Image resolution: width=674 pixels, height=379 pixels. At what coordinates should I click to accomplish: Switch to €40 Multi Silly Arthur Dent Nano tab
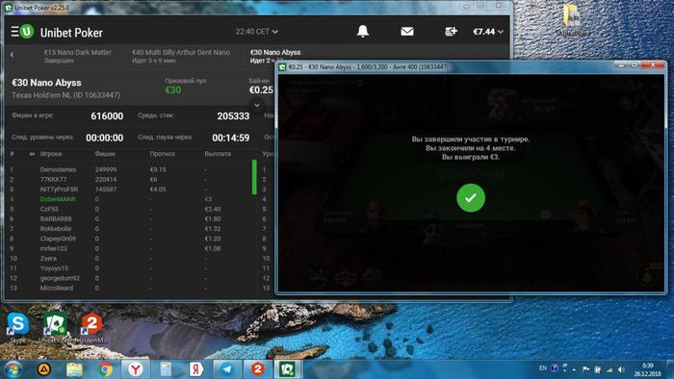coord(181,56)
